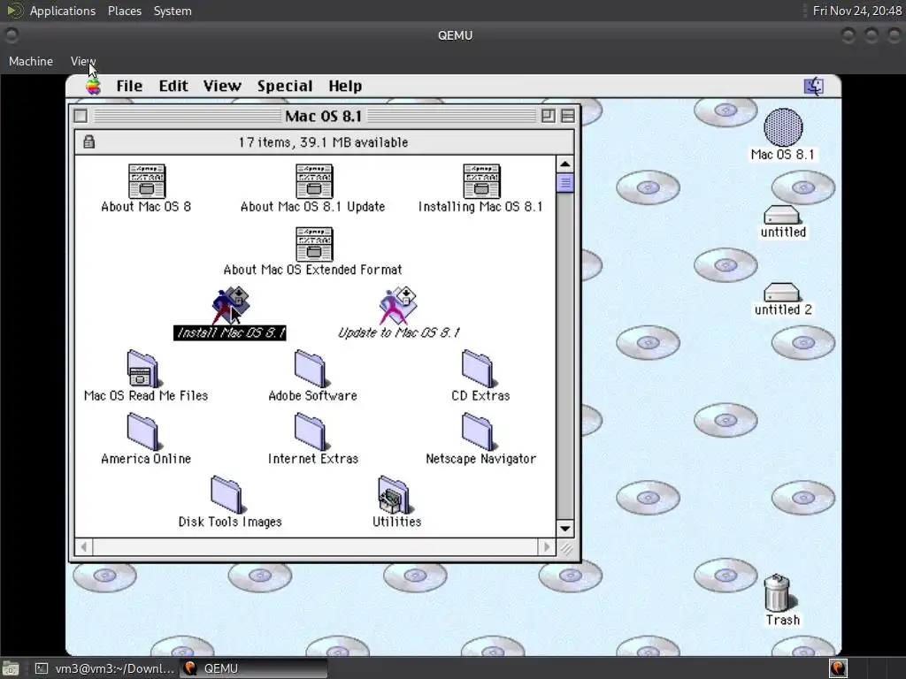Select About Mac OS Extended Format document

coord(313,244)
